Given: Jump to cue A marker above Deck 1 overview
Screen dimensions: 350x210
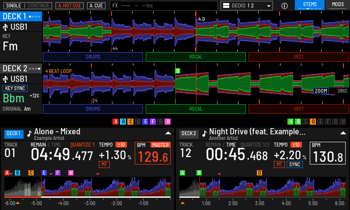Looking at the screenshot, I should 7,173.
